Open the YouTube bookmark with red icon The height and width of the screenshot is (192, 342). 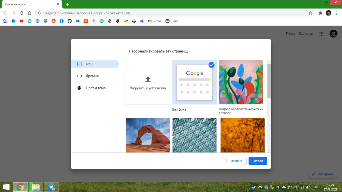point(21,21)
